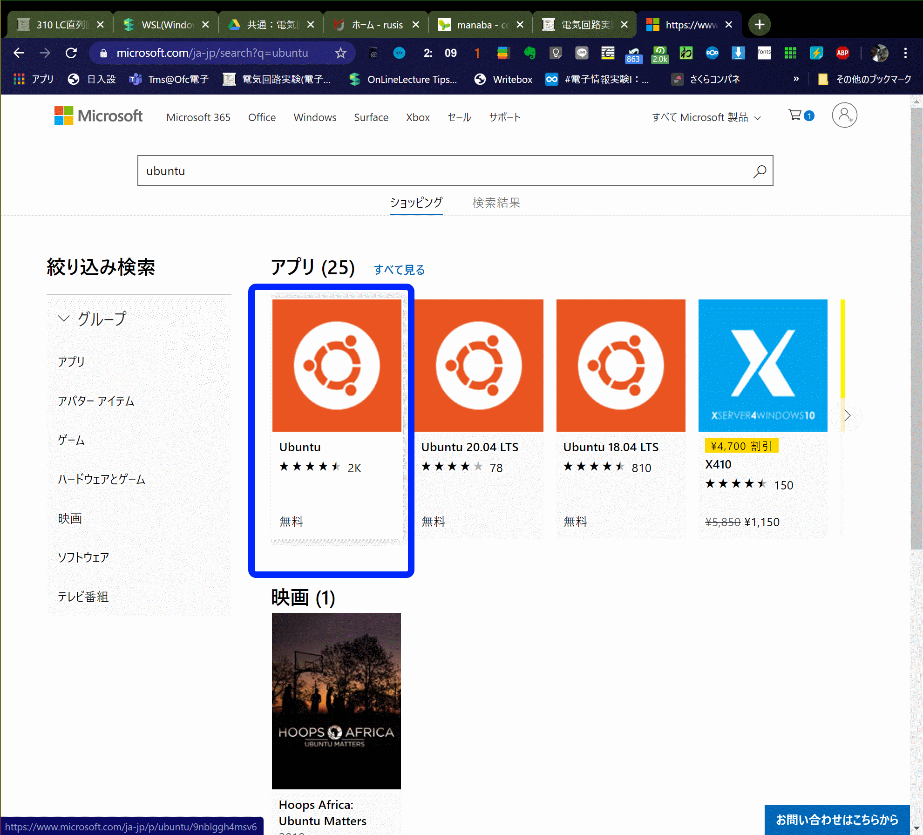Click the blue download arrow extension
This screenshot has width=923, height=835.
click(738, 53)
